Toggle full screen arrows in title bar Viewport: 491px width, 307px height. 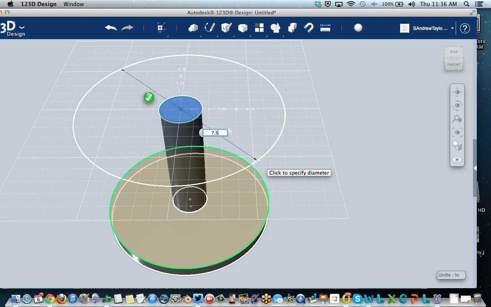tap(472, 13)
